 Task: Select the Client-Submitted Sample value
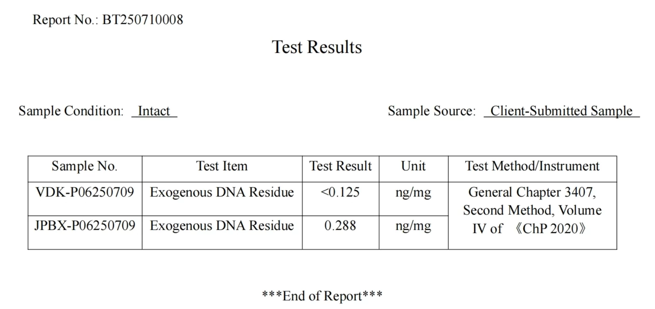point(561,111)
